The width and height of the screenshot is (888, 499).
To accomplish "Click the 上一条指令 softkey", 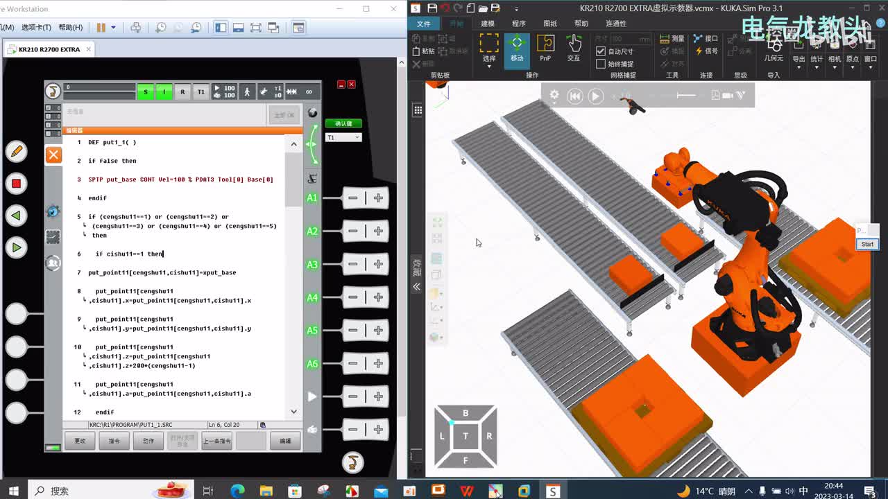I will click(216, 441).
